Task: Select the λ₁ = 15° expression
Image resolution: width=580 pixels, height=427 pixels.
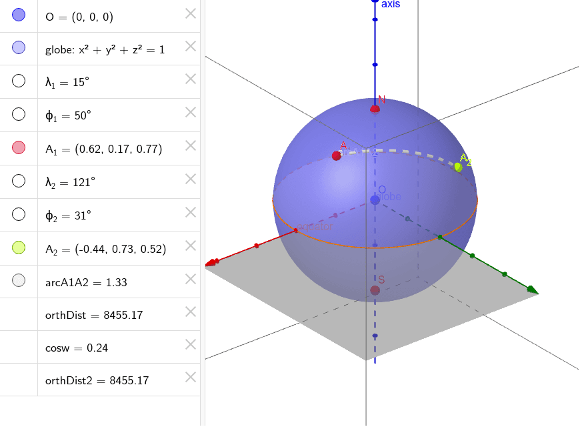Action: click(67, 82)
